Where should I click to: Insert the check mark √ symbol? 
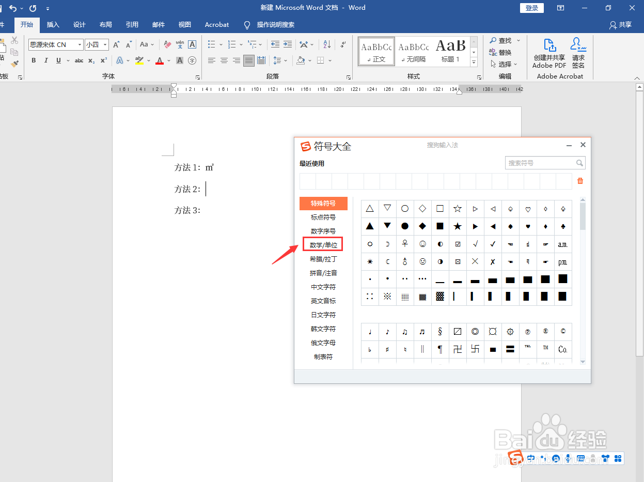475,244
